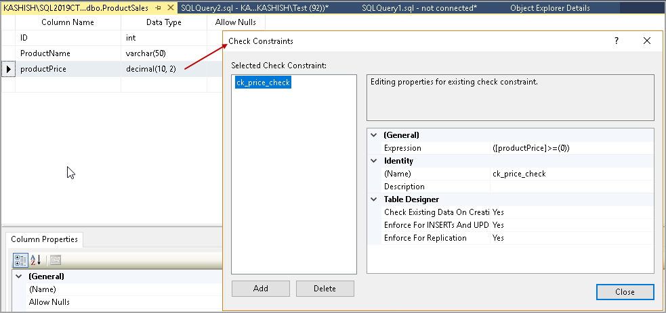Select ck_price_check in the constraint list
Viewport: 666px width, 313px height.
click(x=263, y=82)
